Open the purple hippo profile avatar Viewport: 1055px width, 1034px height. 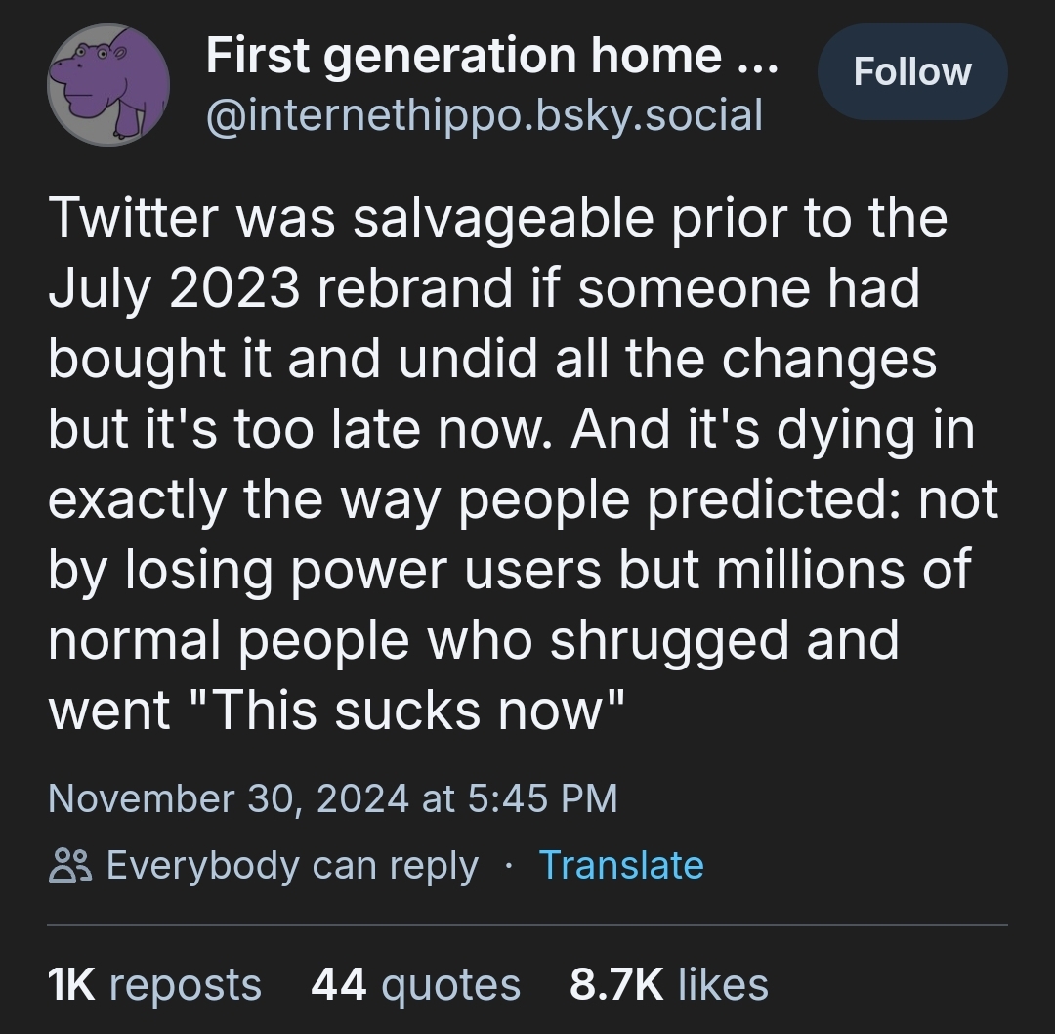(x=107, y=85)
